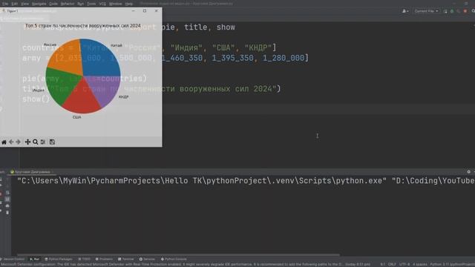Click the Debug bug icon in top toolbar
Image resolution: width=475 pixels, height=267 pixels.
tap(452, 11)
